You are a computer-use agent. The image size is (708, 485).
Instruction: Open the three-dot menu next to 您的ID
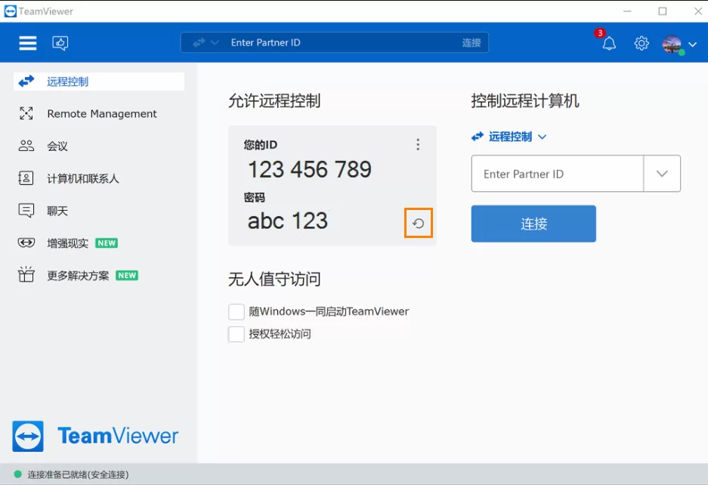point(418,144)
